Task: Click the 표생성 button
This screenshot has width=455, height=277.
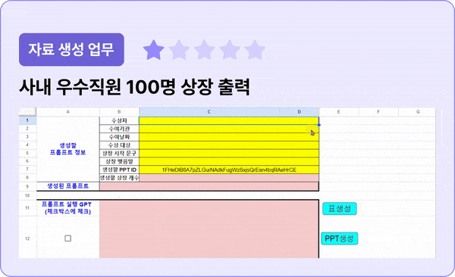Action: [339, 208]
